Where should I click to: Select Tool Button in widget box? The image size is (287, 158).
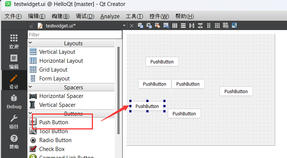coord(71,131)
